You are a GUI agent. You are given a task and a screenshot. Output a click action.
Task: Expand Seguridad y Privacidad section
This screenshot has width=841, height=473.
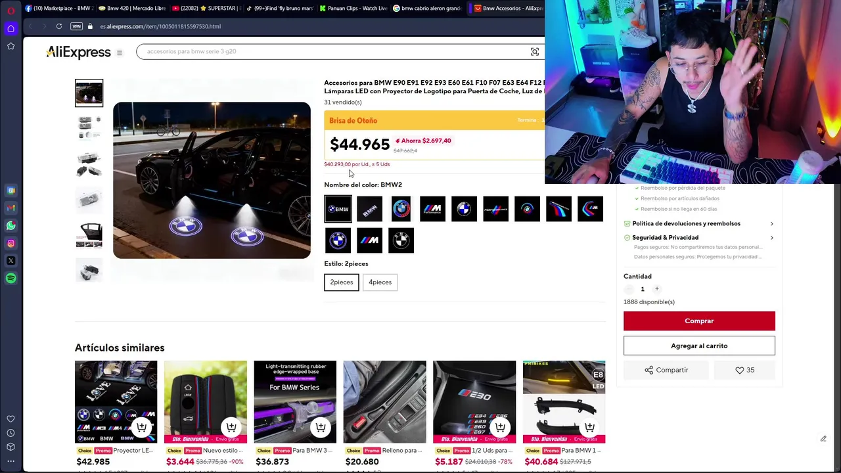[699, 237]
